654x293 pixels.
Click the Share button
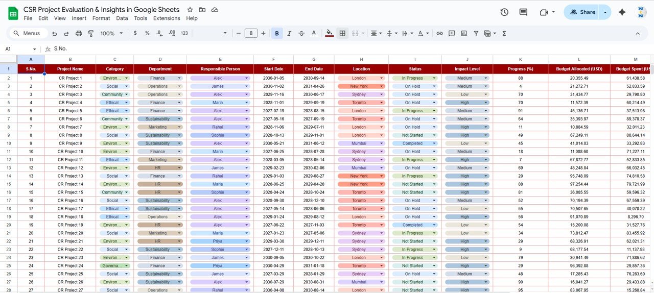pyautogui.click(x=582, y=12)
